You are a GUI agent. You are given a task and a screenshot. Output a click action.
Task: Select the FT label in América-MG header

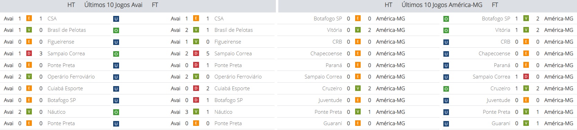pyautogui.click(x=495, y=5)
